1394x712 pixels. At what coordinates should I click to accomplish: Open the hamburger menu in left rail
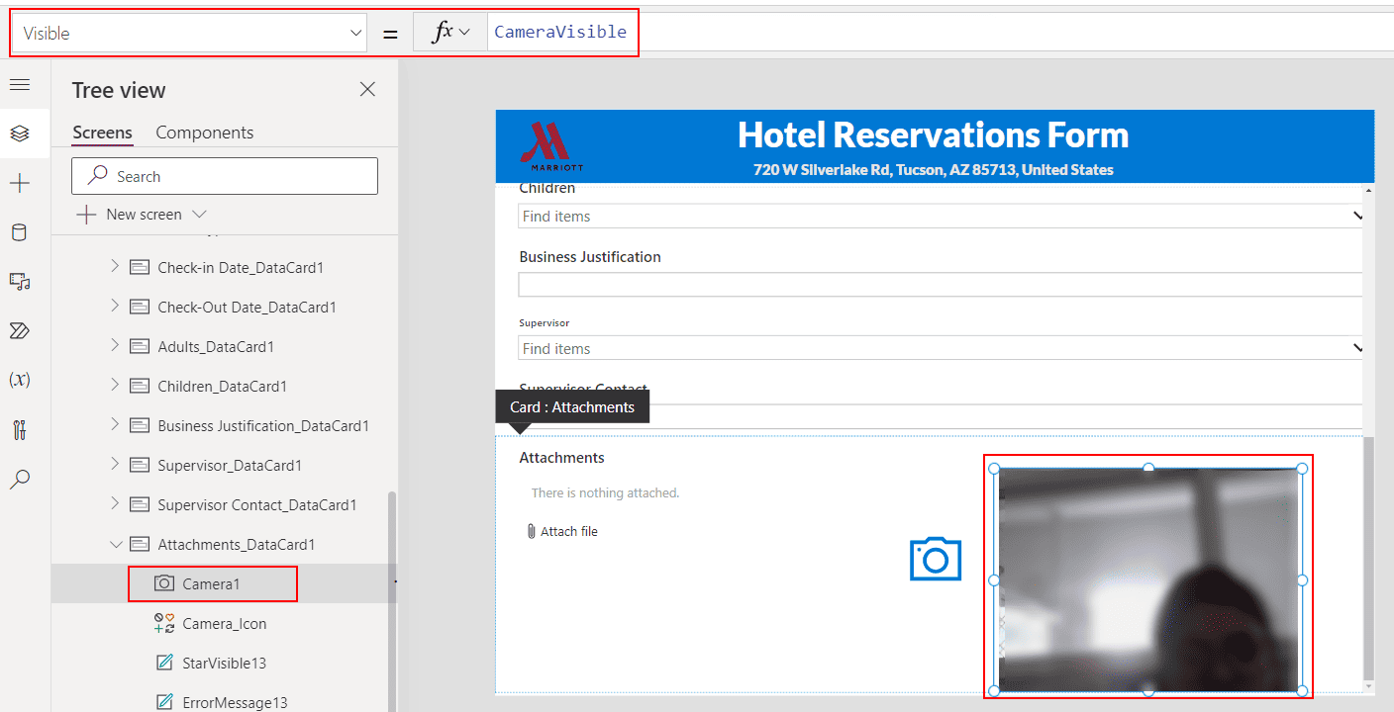19,84
